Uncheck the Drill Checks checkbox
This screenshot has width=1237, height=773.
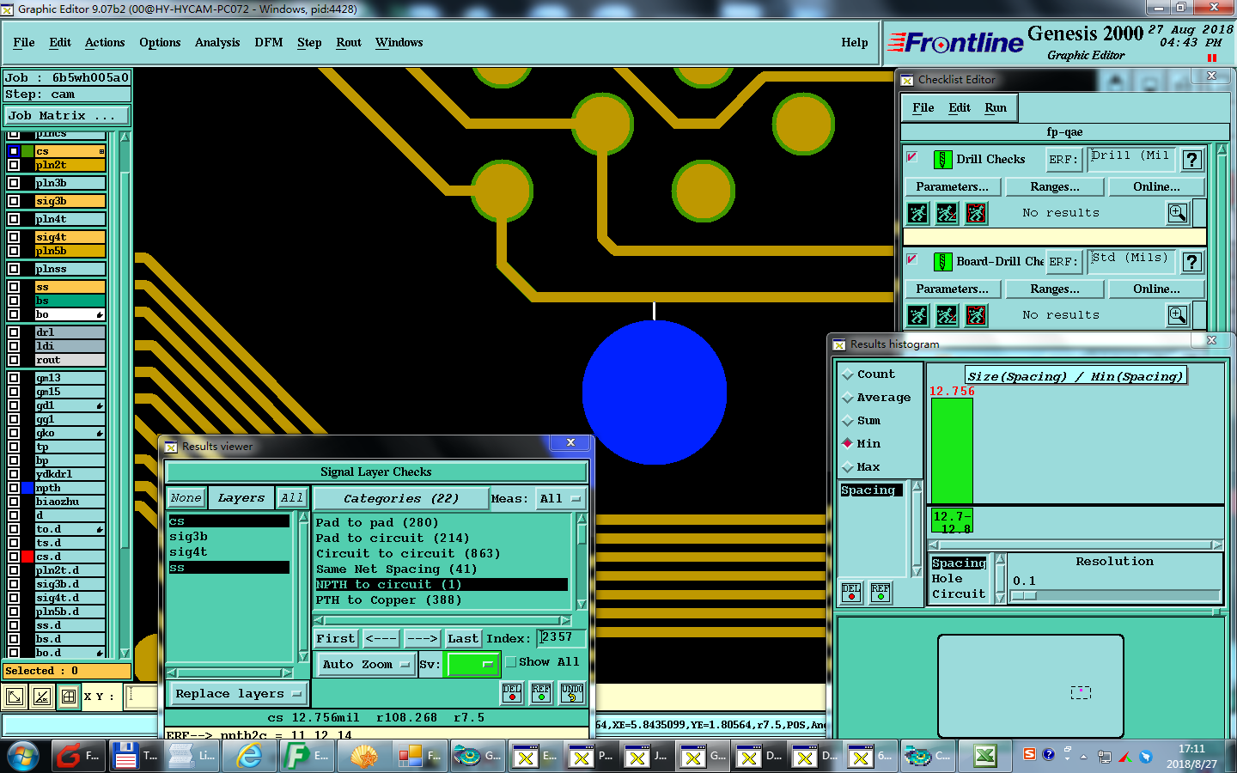pyautogui.click(x=912, y=157)
